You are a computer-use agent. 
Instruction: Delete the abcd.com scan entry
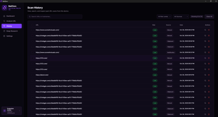click(209, 75)
